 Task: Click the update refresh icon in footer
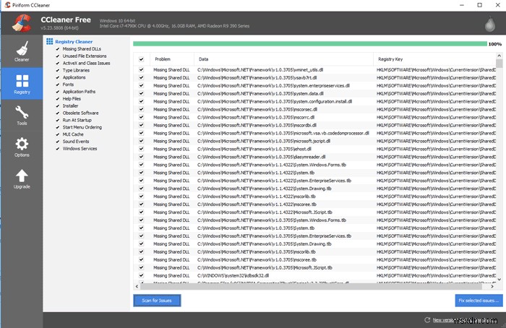pyautogui.click(x=427, y=319)
